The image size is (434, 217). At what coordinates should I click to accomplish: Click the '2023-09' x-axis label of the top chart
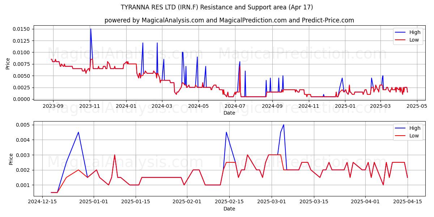click(x=53, y=106)
